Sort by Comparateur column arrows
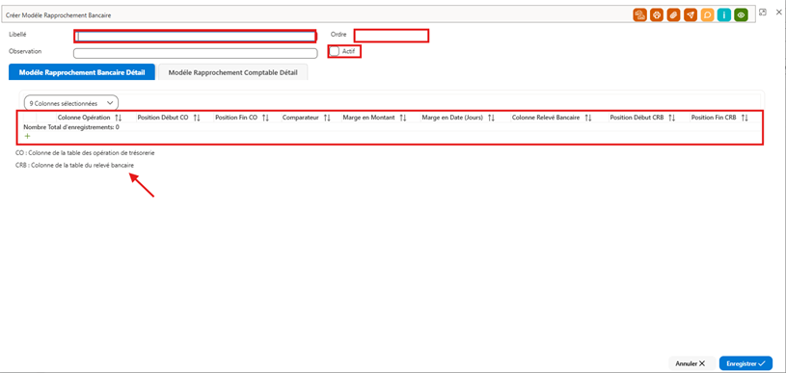 327,118
